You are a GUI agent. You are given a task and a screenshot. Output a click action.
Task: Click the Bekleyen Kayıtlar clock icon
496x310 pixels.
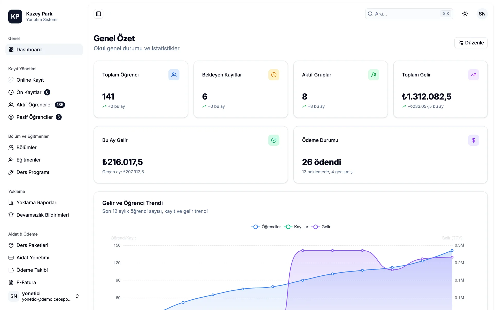pos(274,75)
